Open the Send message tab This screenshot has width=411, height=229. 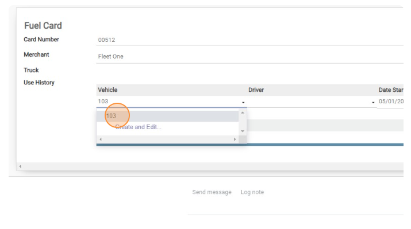pyautogui.click(x=212, y=192)
